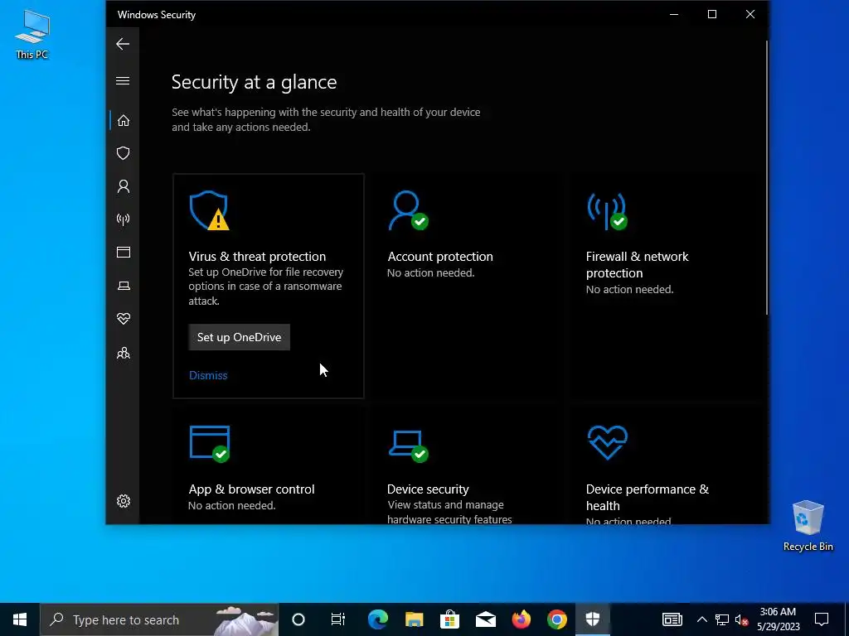Click the App & browser control tile icon
Image resolution: width=849 pixels, height=636 pixels.
coord(210,444)
